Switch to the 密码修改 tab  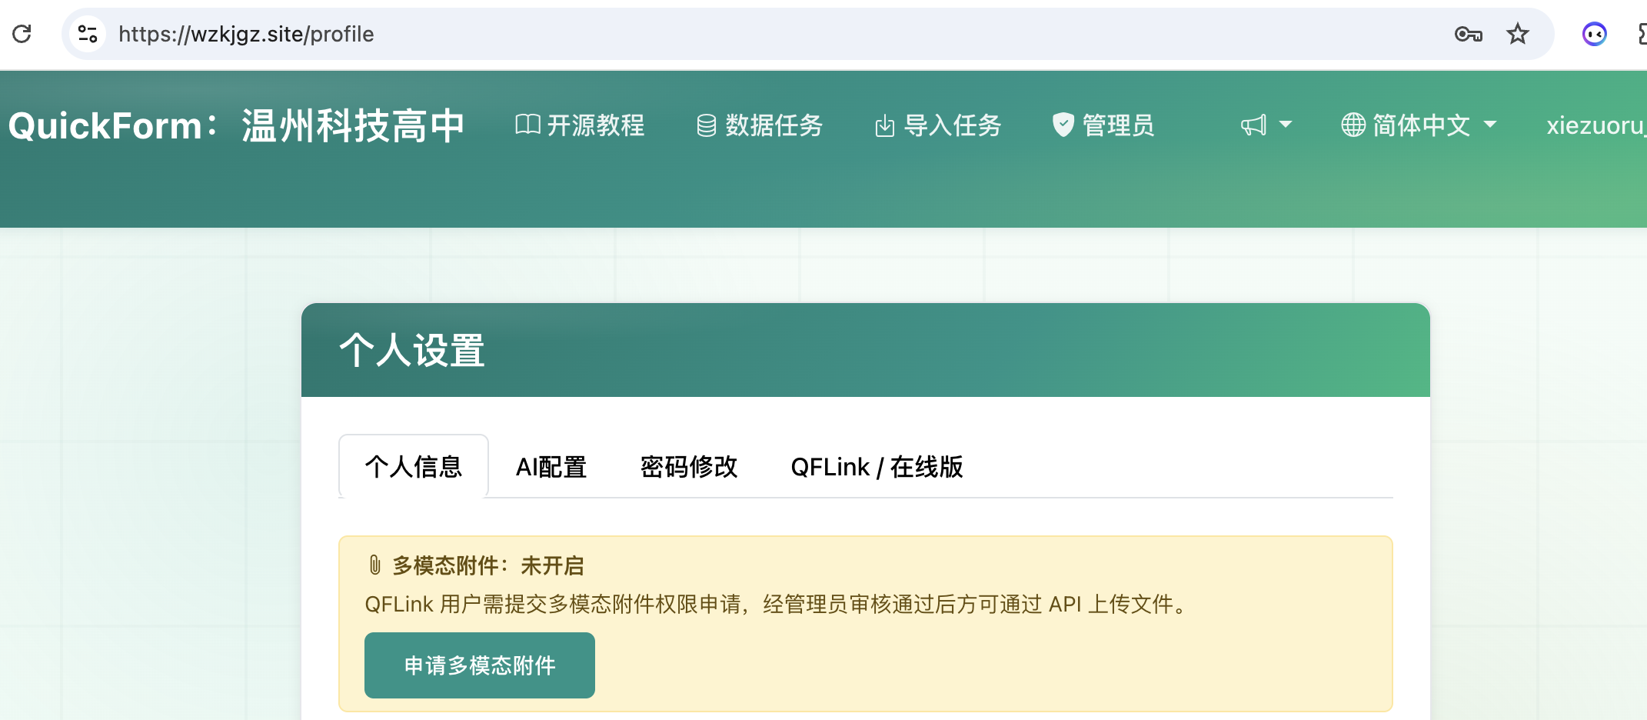[689, 467]
